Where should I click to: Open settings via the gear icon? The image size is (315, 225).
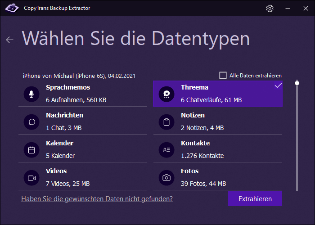(270, 8)
